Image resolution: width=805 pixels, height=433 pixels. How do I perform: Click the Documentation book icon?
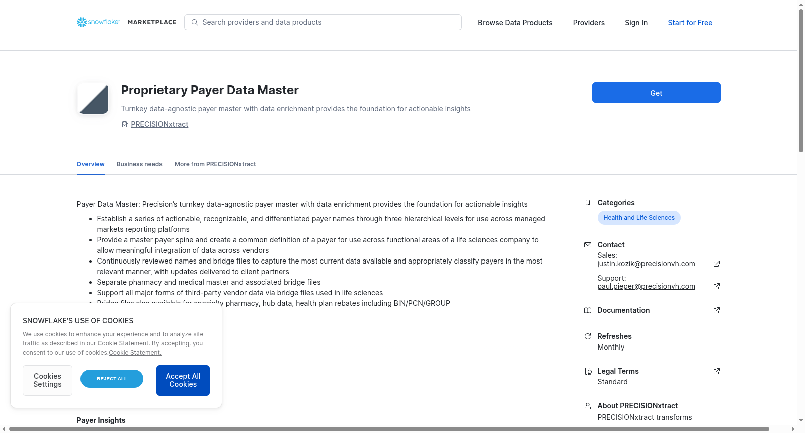click(587, 310)
